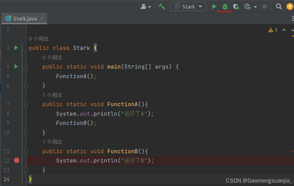This screenshot has height=186, width=294.
Task: Start debugging with the Debug bug icon
Action: tap(225, 6)
